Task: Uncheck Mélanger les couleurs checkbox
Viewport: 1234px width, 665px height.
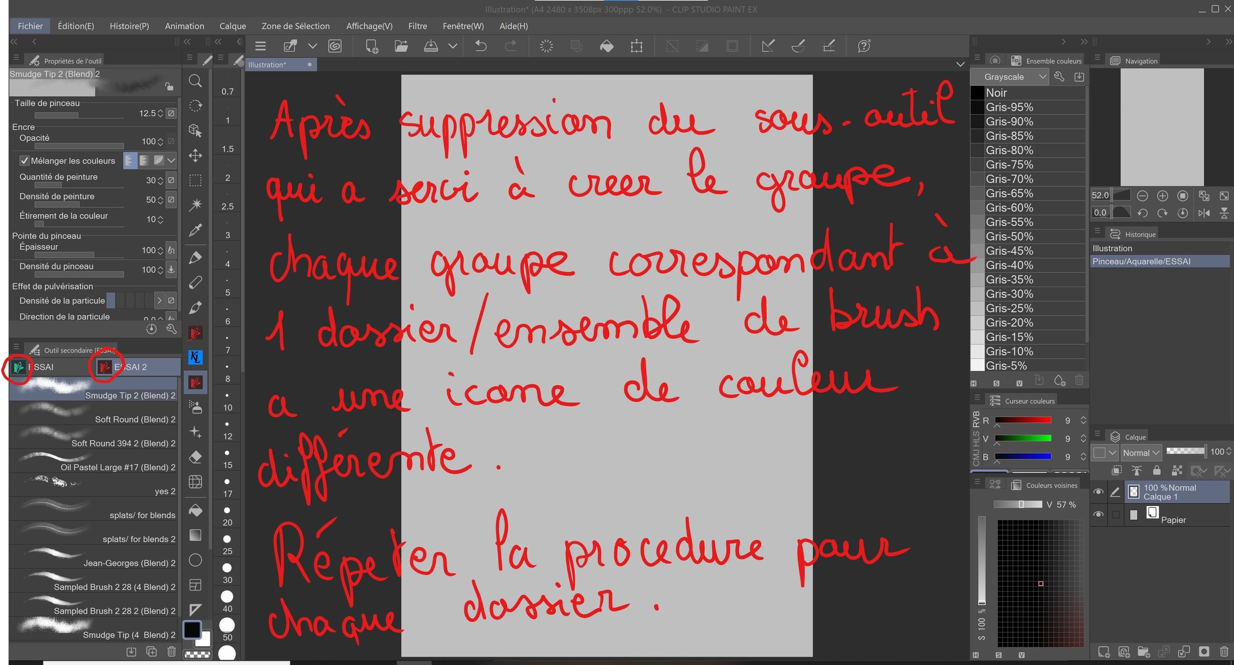Action: point(24,160)
